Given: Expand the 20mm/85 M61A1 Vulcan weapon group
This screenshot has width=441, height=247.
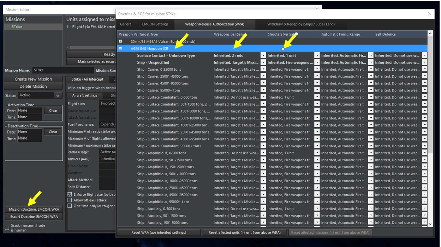Looking at the screenshot, I should 120,41.
